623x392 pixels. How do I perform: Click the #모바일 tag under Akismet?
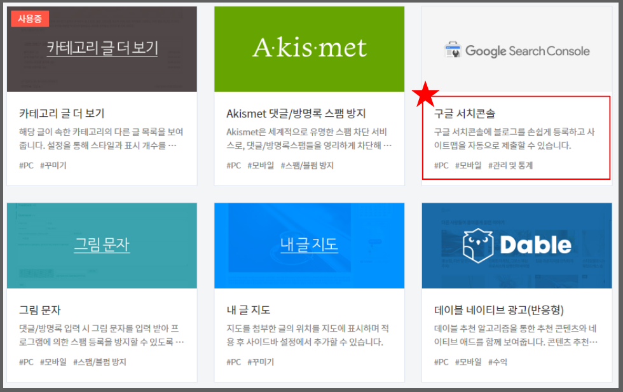pos(261,165)
